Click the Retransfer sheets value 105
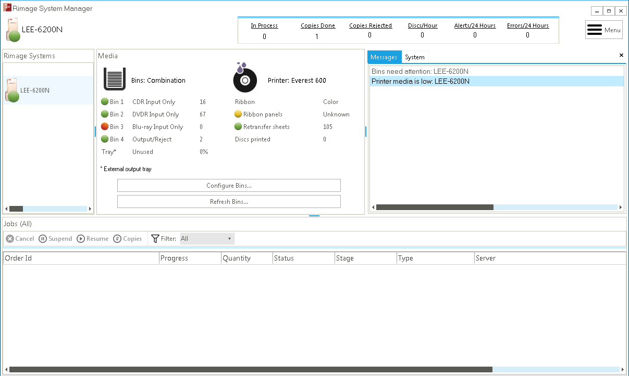This screenshot has height=376, width=629. [x=328, y=127]
